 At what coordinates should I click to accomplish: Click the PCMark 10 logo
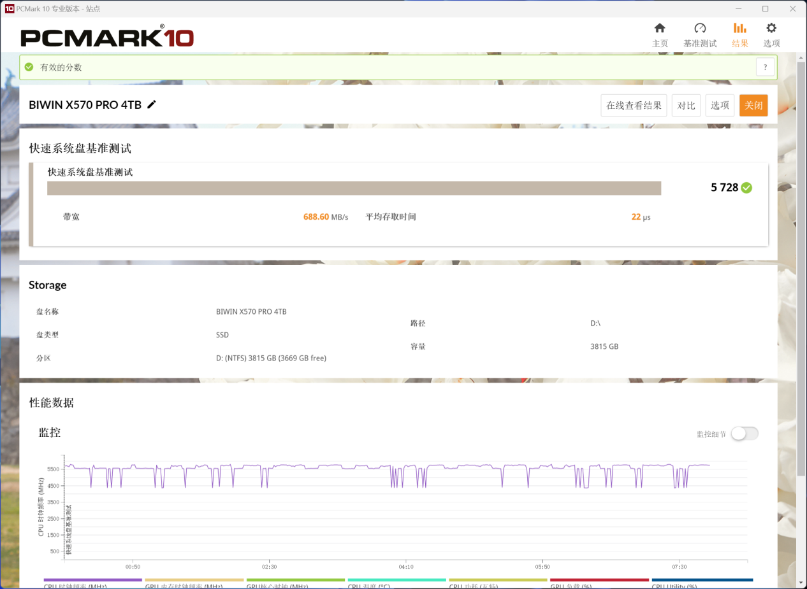tap(107, 38)
